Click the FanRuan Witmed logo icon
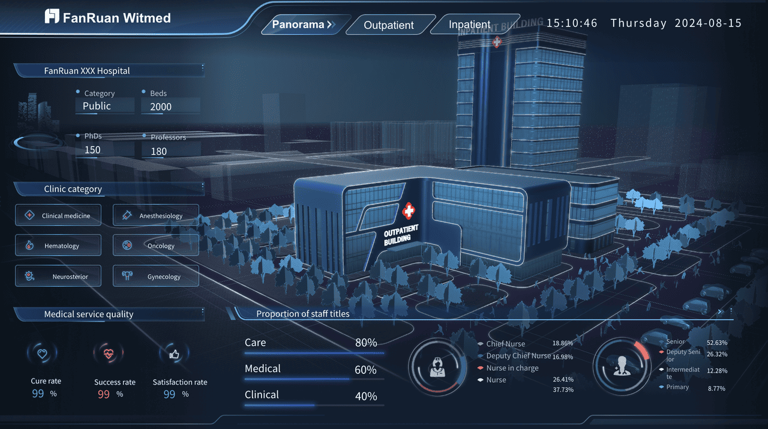The width and height of the screenshot is (768, 429). (x=52, y=17)
